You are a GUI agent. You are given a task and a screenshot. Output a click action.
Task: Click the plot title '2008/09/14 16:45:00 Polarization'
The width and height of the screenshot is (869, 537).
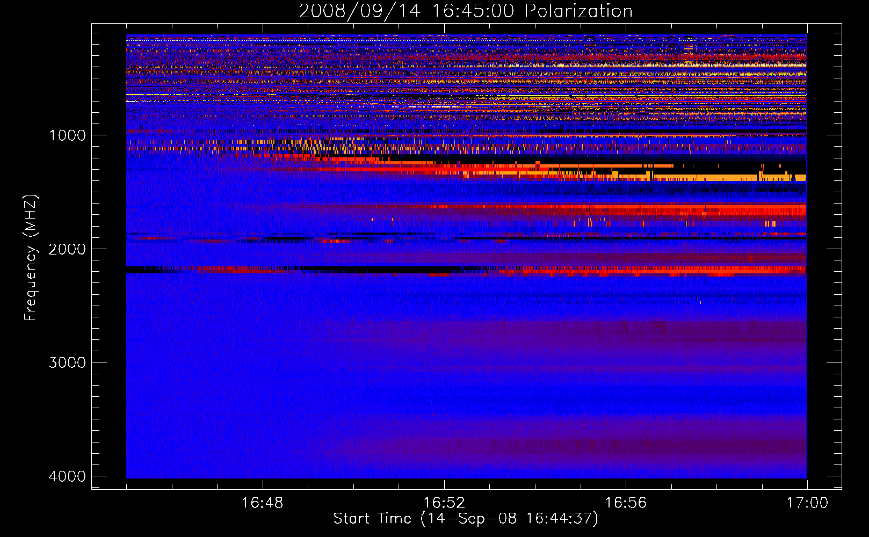click(x=466, y=11)
